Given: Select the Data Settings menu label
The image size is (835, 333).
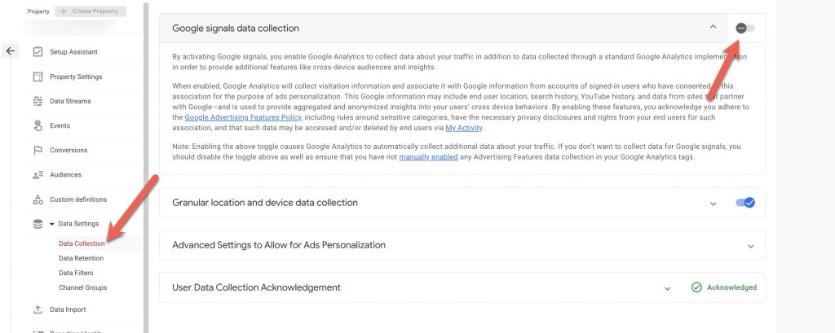Looking at the screenshot, I should 78,224.
